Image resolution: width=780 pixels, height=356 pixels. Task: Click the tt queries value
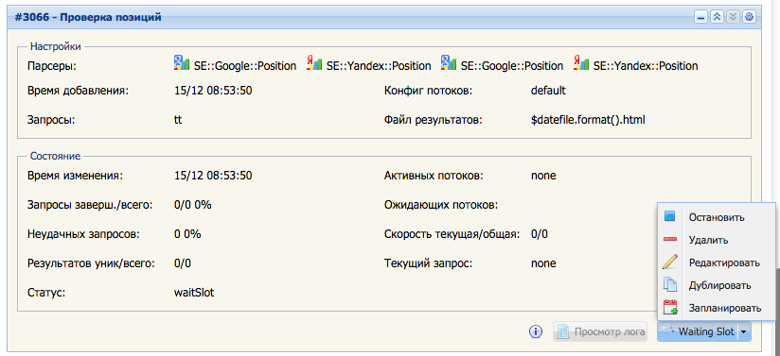(178, 120)
